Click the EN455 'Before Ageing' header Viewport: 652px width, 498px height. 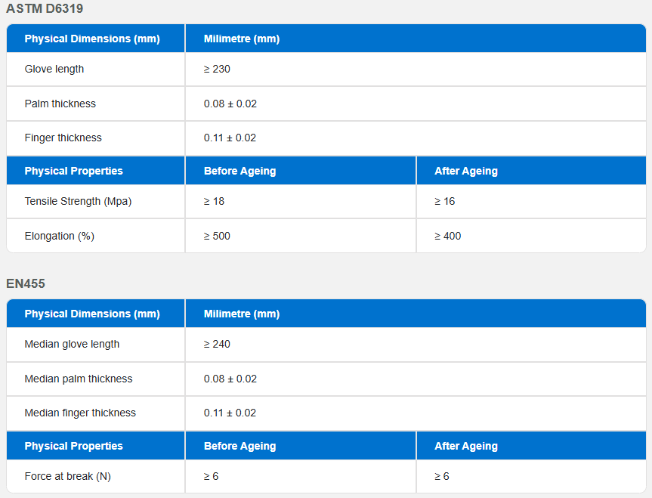pos(239,446)
